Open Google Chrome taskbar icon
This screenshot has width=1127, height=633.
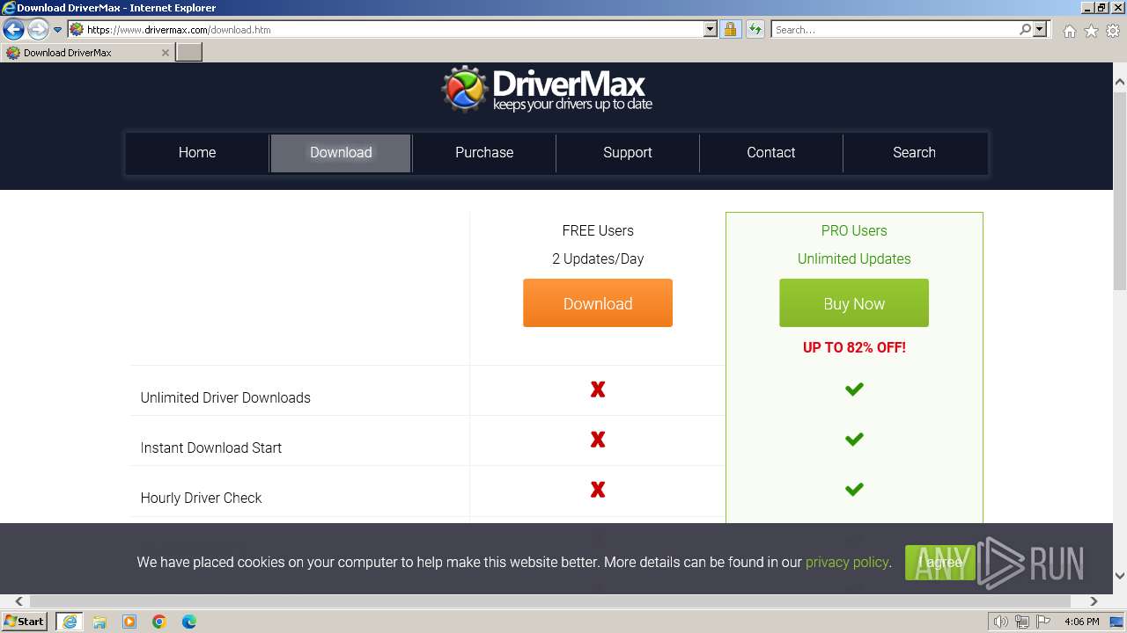click(159, 622)
